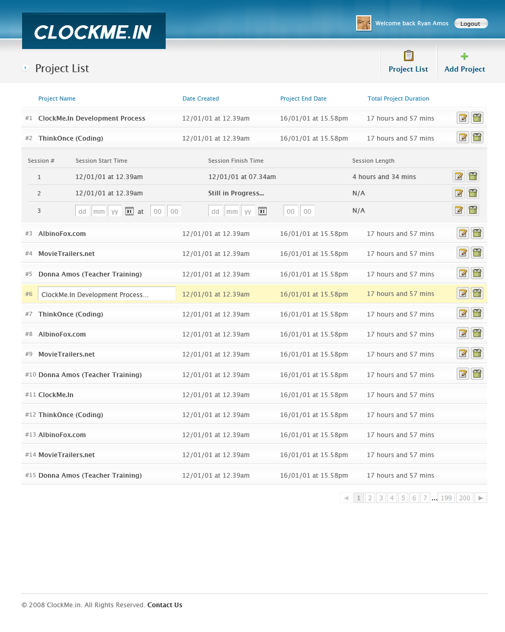Click the delete bin for project #2
Viewport: 505px width, 632px height.
477,138
